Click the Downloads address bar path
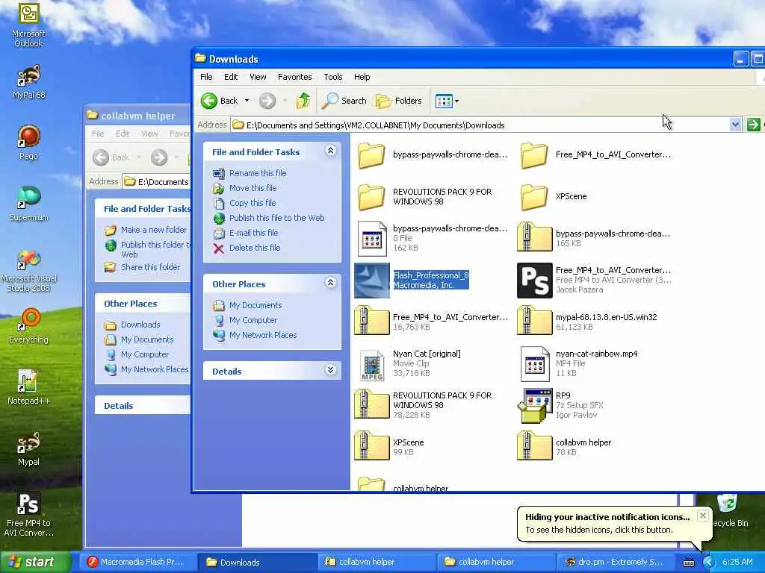The width and height of the screenshot is (765, 573). (x=375, y=125)
